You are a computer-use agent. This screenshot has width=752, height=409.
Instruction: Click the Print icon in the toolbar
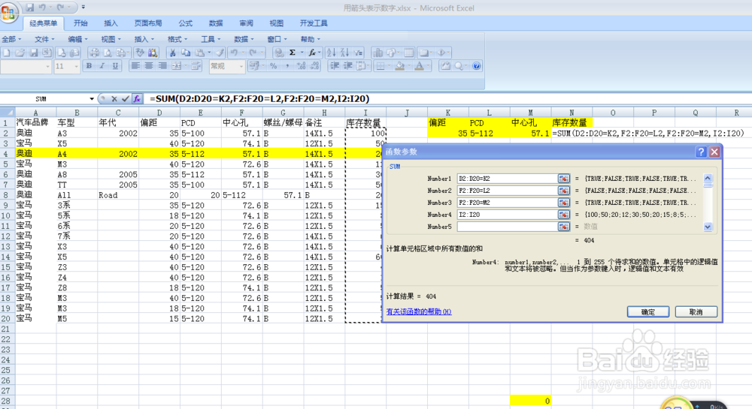pos(94,53)
